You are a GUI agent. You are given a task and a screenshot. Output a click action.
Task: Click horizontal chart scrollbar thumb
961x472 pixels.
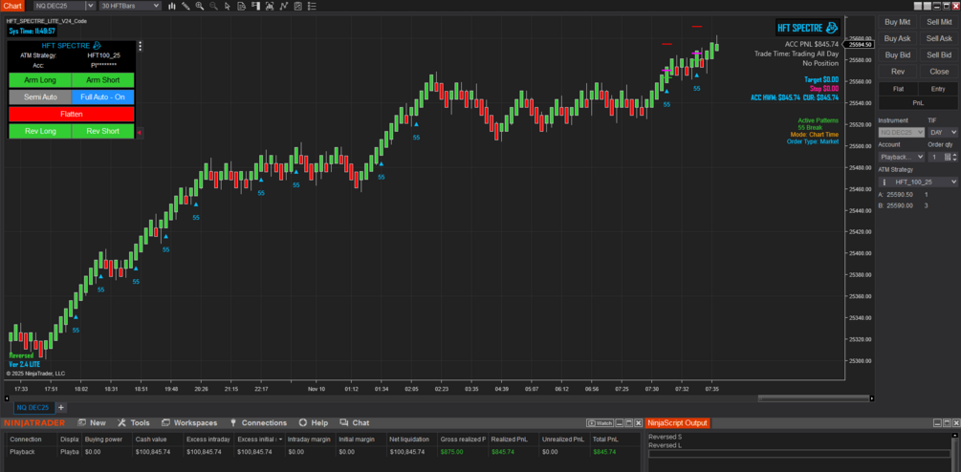(813, 398)
